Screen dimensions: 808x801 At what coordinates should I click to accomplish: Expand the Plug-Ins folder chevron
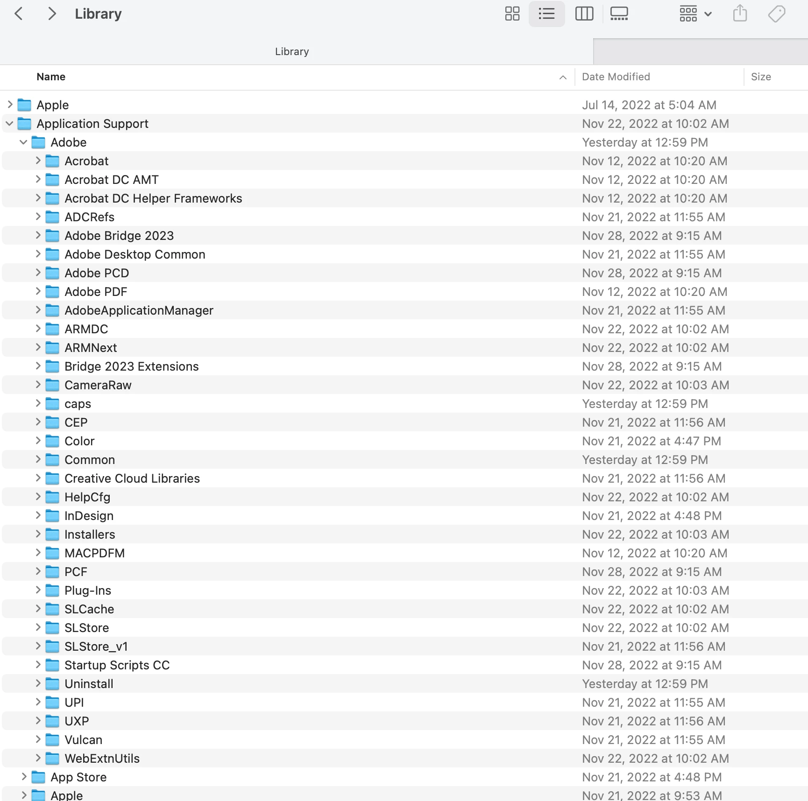tap(38, 590)
